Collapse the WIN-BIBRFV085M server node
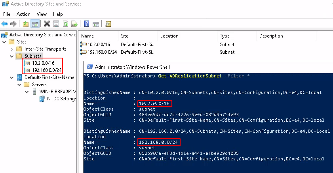The image size is (333, 173). click(x=27, y=92)
